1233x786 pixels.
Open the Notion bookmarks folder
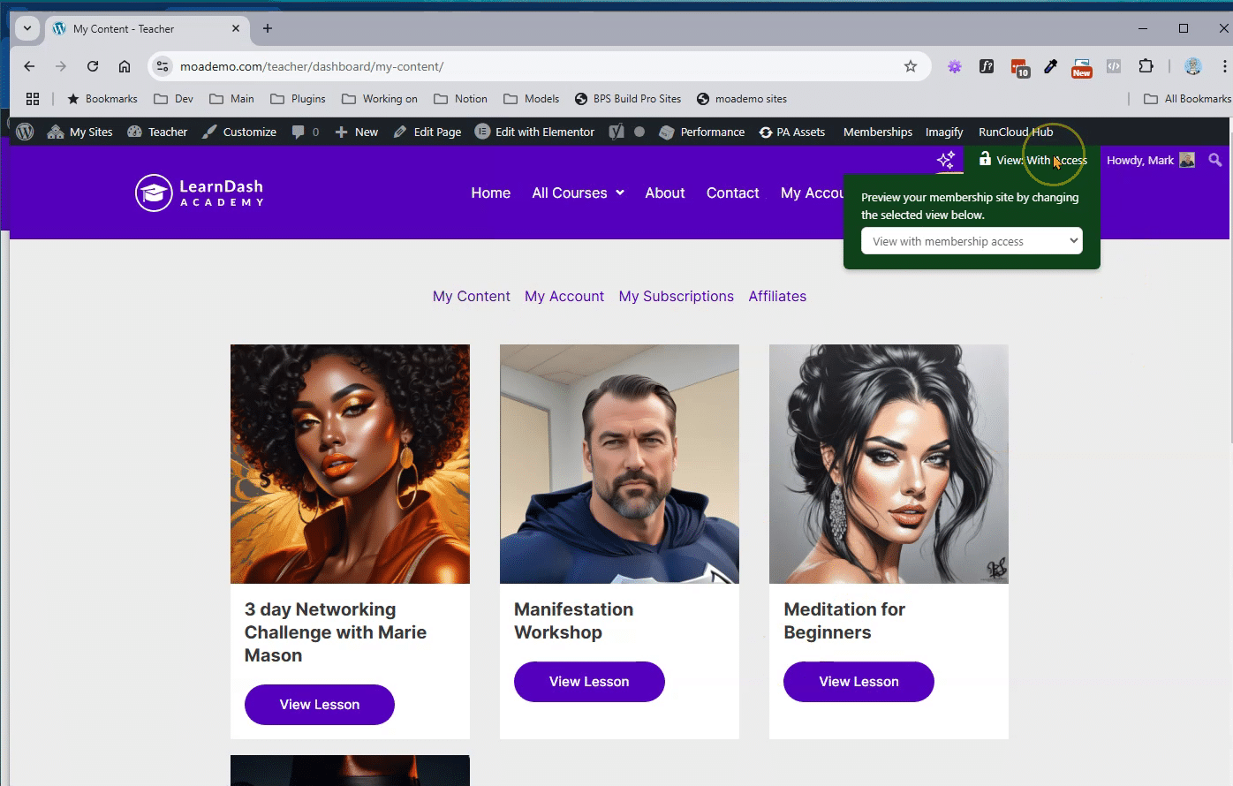point(459,99)
